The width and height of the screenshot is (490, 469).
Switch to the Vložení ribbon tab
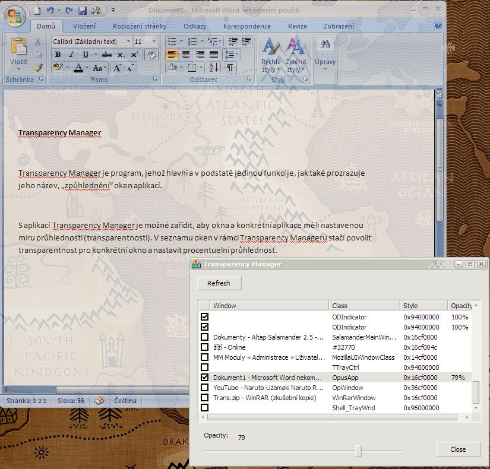84,26
